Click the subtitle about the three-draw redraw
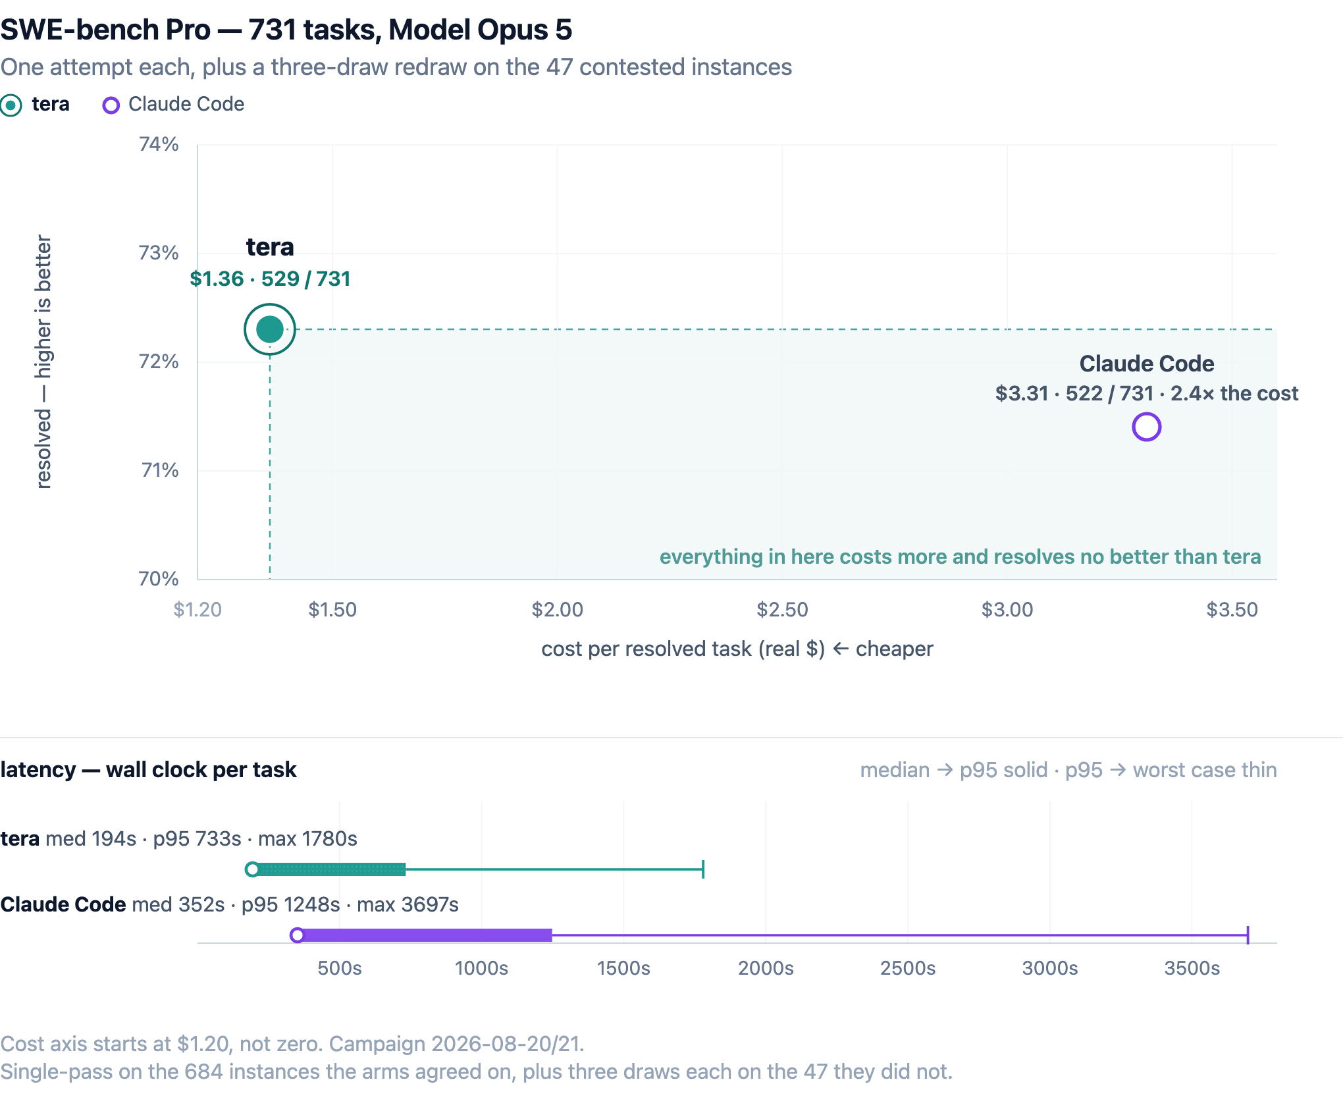This screenshot has width=1343, height=1117. click(396, 67)
